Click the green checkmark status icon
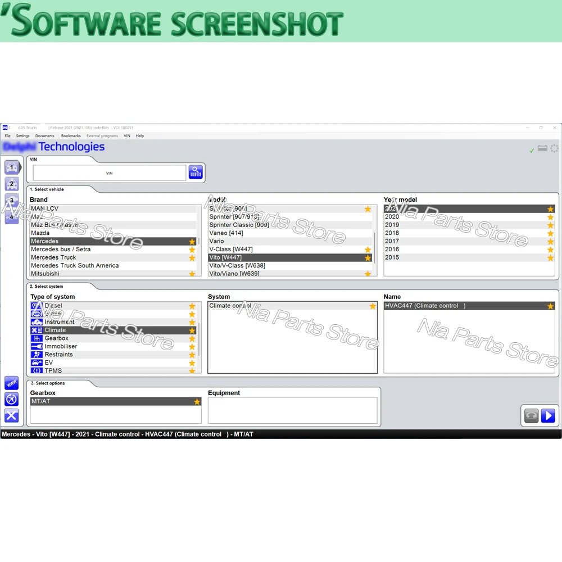Viewport: 562px width, 562px height. pos(532,151)
